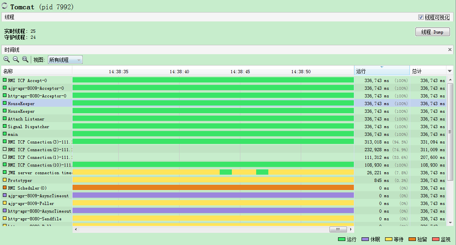Click the state icon of Attach Listener
The height and width of the screenshot is (245, 456).
click(4, 118)
